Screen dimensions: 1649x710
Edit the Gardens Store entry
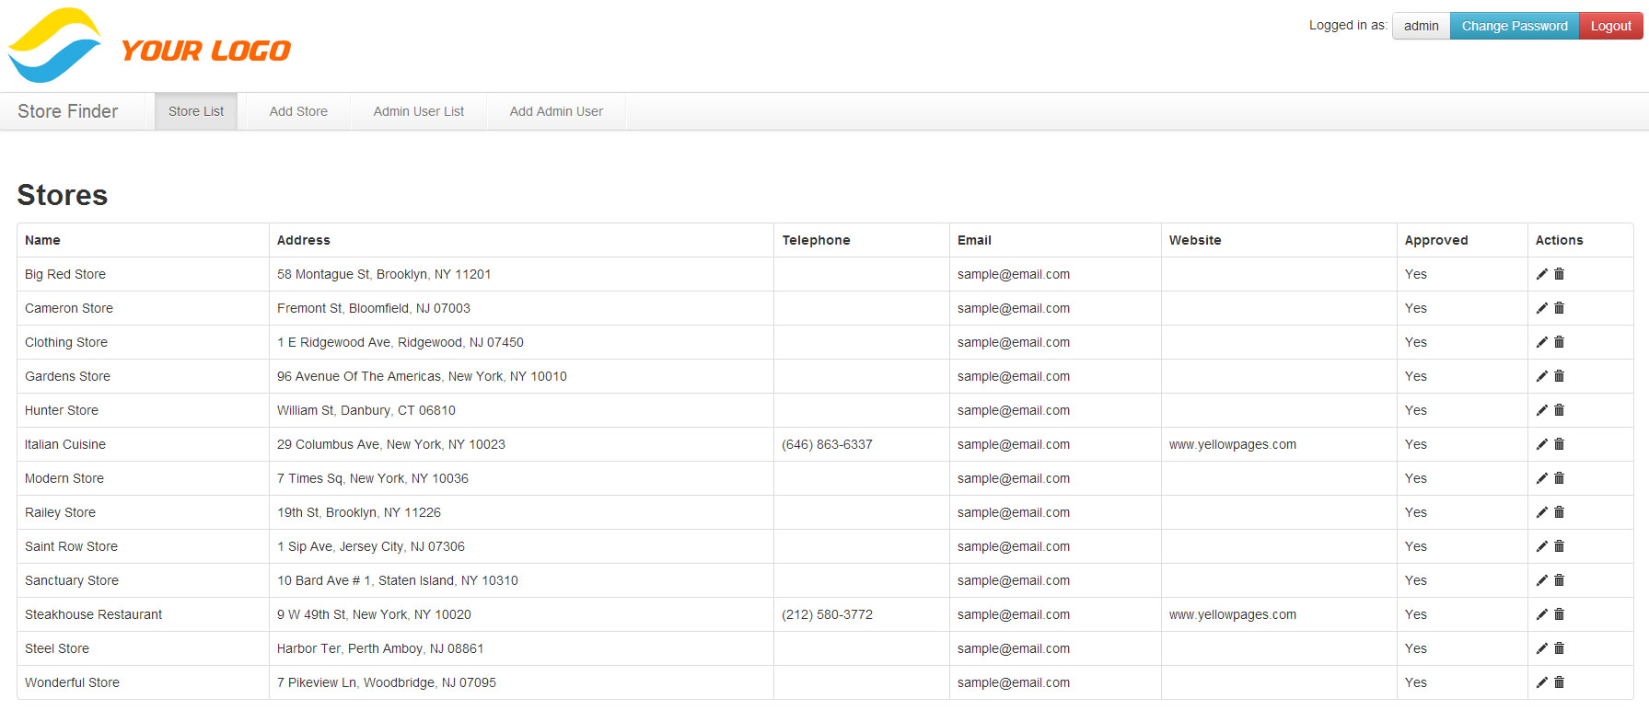coord(1542,376)
